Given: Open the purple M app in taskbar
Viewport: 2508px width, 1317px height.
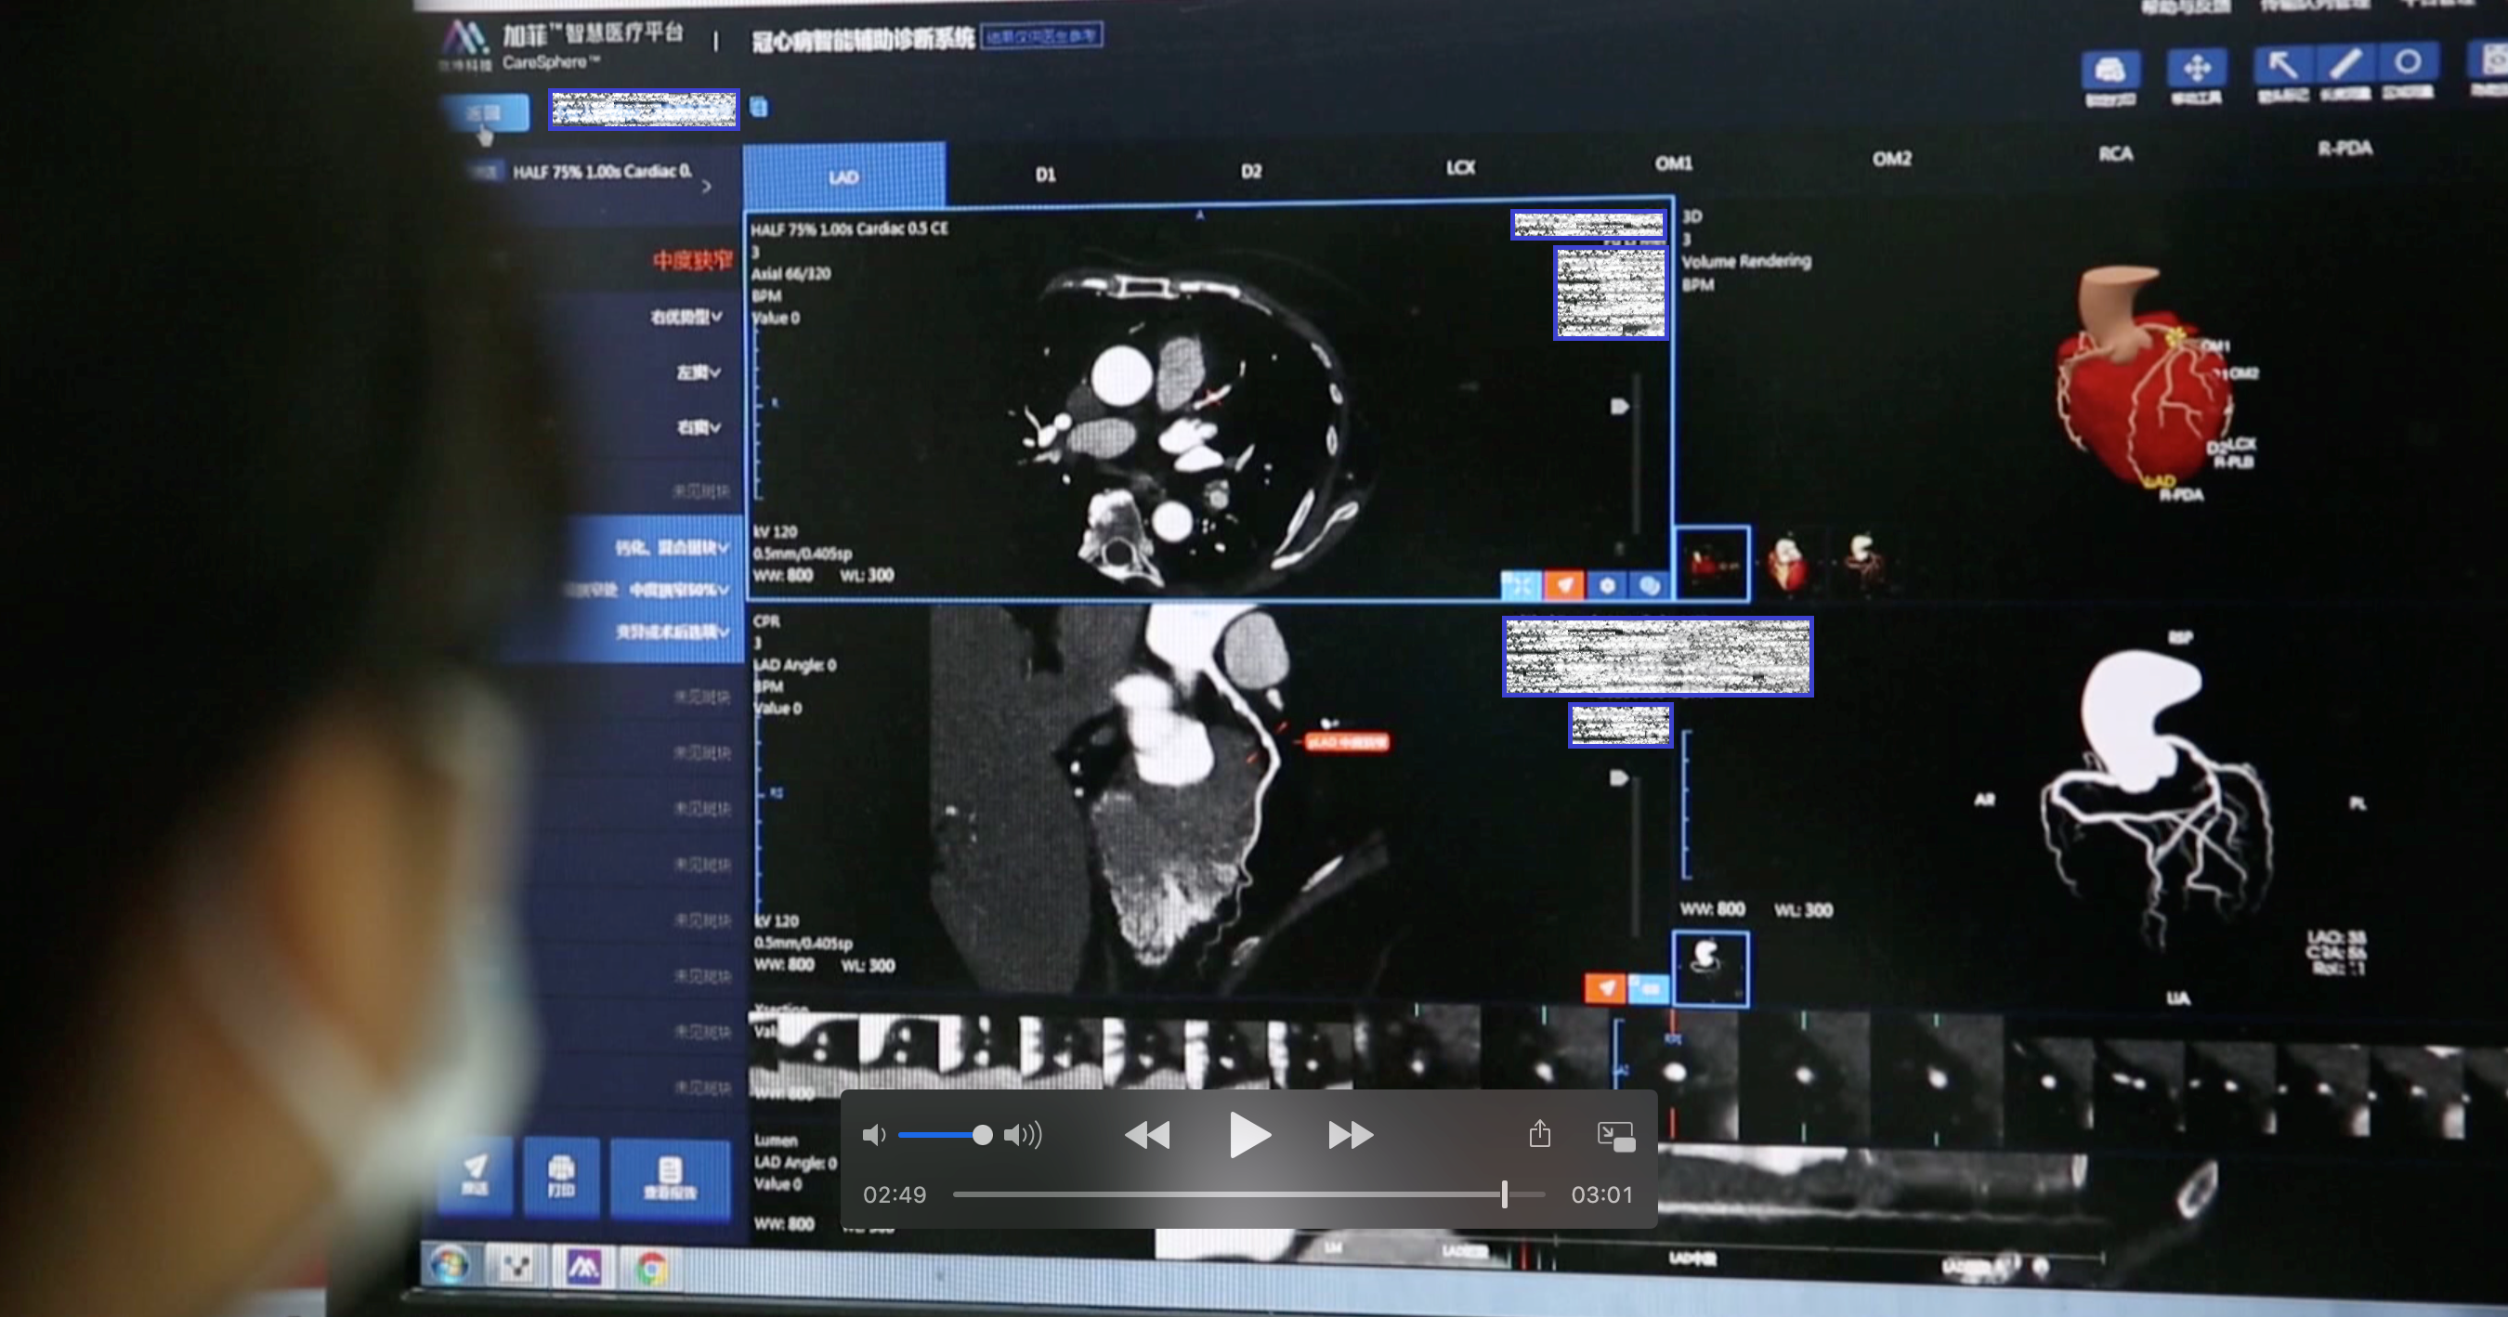Looking at the screenshot, I should point(583,1268).
